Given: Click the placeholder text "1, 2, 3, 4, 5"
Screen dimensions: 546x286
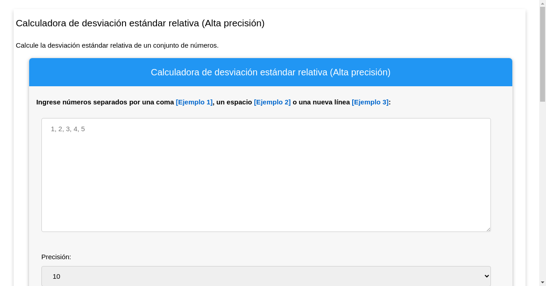Looking at the screenshot, I should coord(68,129).
